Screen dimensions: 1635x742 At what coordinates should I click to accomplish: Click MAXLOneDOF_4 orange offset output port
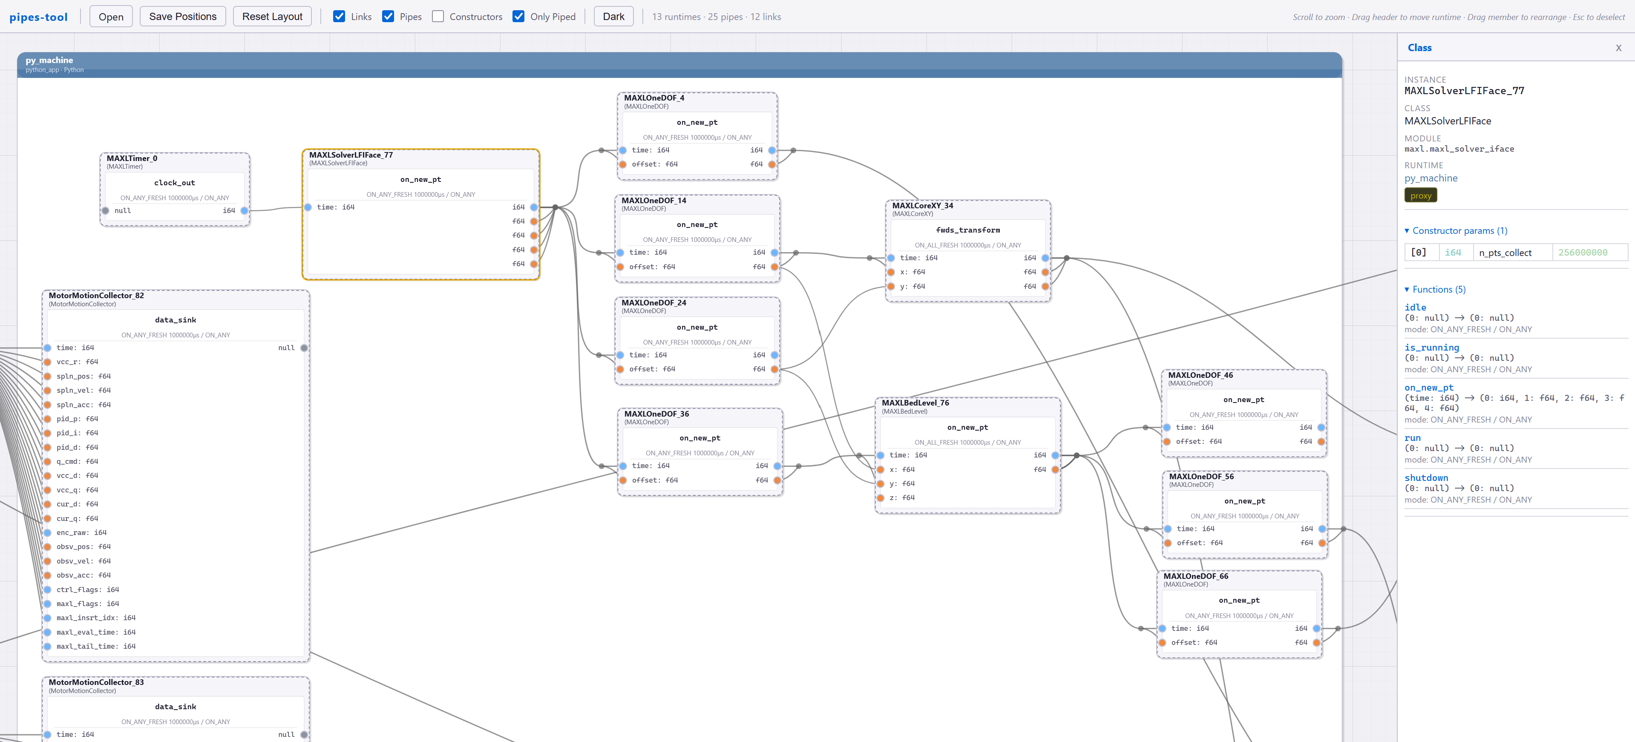click(x=772, y=164)
